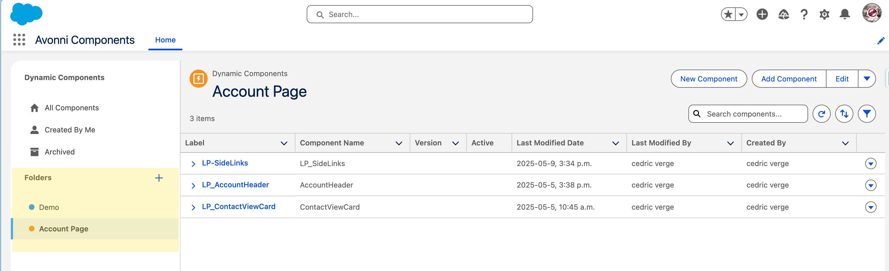Open the global create plus icon
889x271 pixels.
[x=762, y=14]
